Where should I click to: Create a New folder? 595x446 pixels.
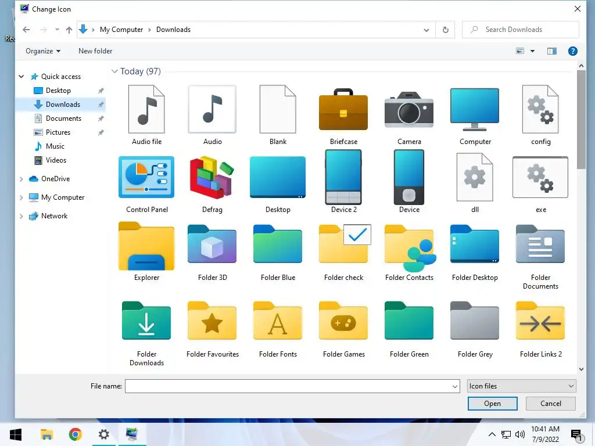tap(95, 51)
